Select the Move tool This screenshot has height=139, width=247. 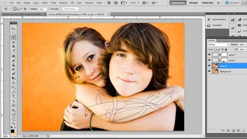(x=14, y=29)
